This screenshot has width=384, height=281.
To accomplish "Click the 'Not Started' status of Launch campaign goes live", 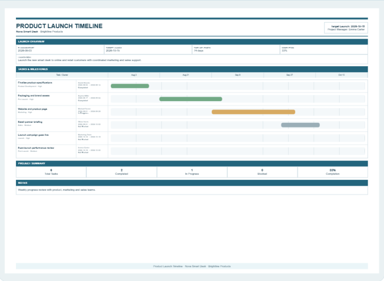I will tap(83, 140).
